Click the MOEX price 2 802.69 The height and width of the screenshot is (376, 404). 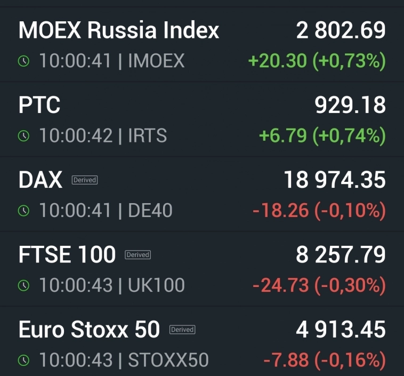341,30
